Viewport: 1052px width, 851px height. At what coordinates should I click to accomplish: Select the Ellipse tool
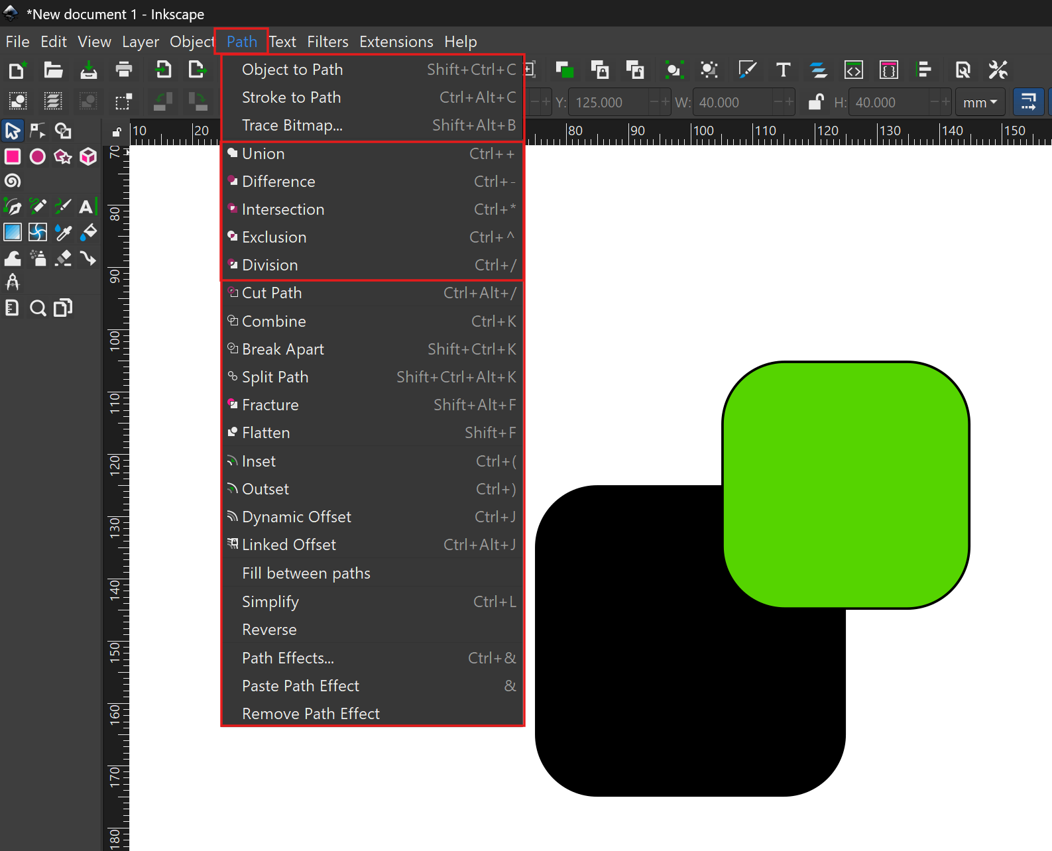[38, 156]
